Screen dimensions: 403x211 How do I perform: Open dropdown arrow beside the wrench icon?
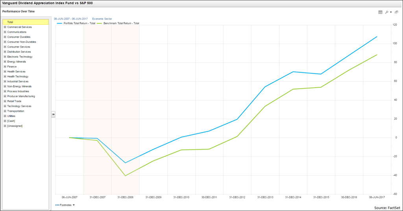coord(391,12)
